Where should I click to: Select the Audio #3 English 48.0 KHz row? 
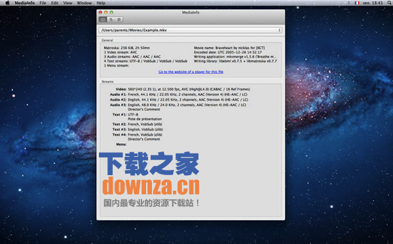[x=178, y=105]
